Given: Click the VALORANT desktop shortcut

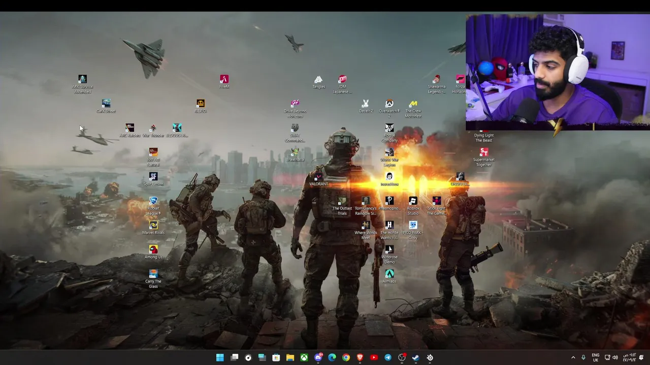Looking at the screenshot, I should coord(318,179).
